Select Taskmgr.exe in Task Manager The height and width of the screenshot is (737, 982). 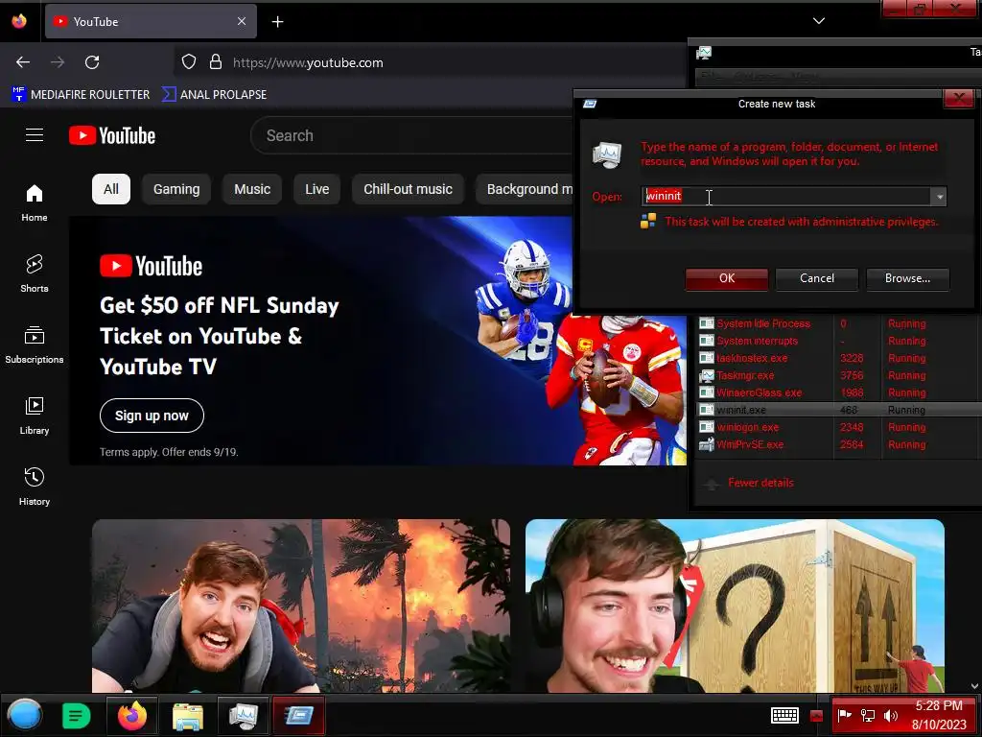[x=838, y=375]
